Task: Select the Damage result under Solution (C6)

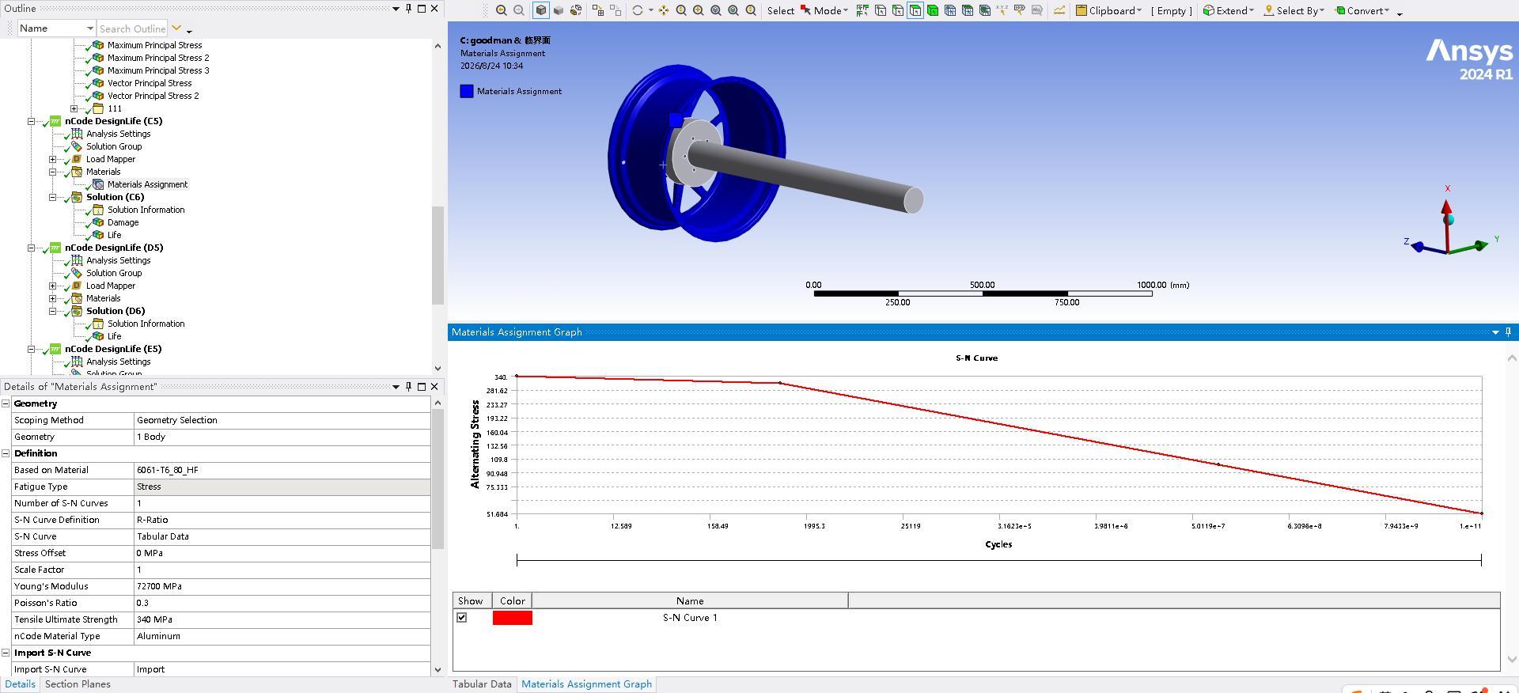Action: point(123,222)
